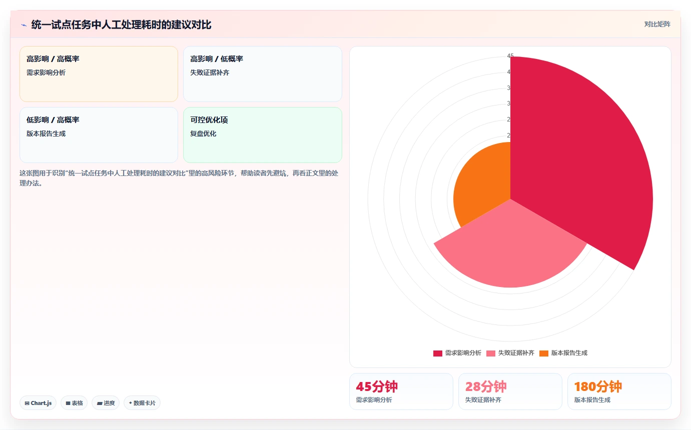691x430 pixels.
Task: Open the 可控优化项 card
Action: (x=263, y=135)
